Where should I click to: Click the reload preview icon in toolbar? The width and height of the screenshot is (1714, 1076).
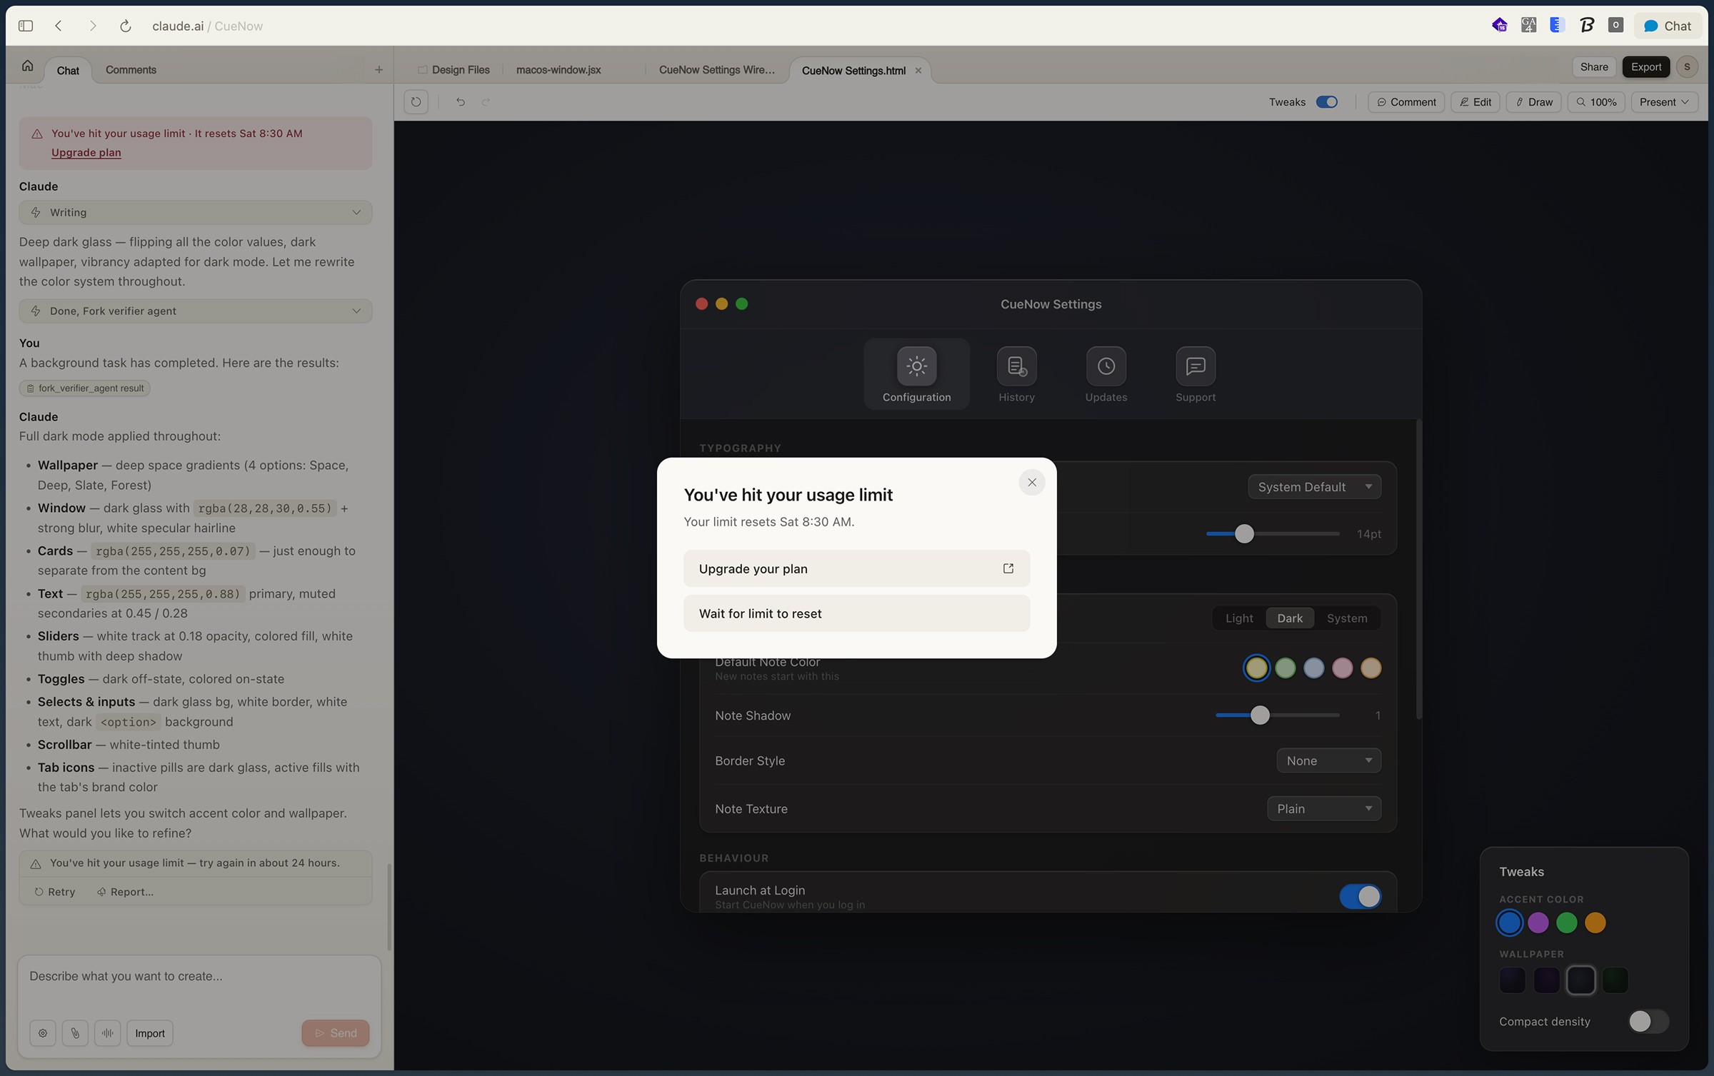point(416,102)
